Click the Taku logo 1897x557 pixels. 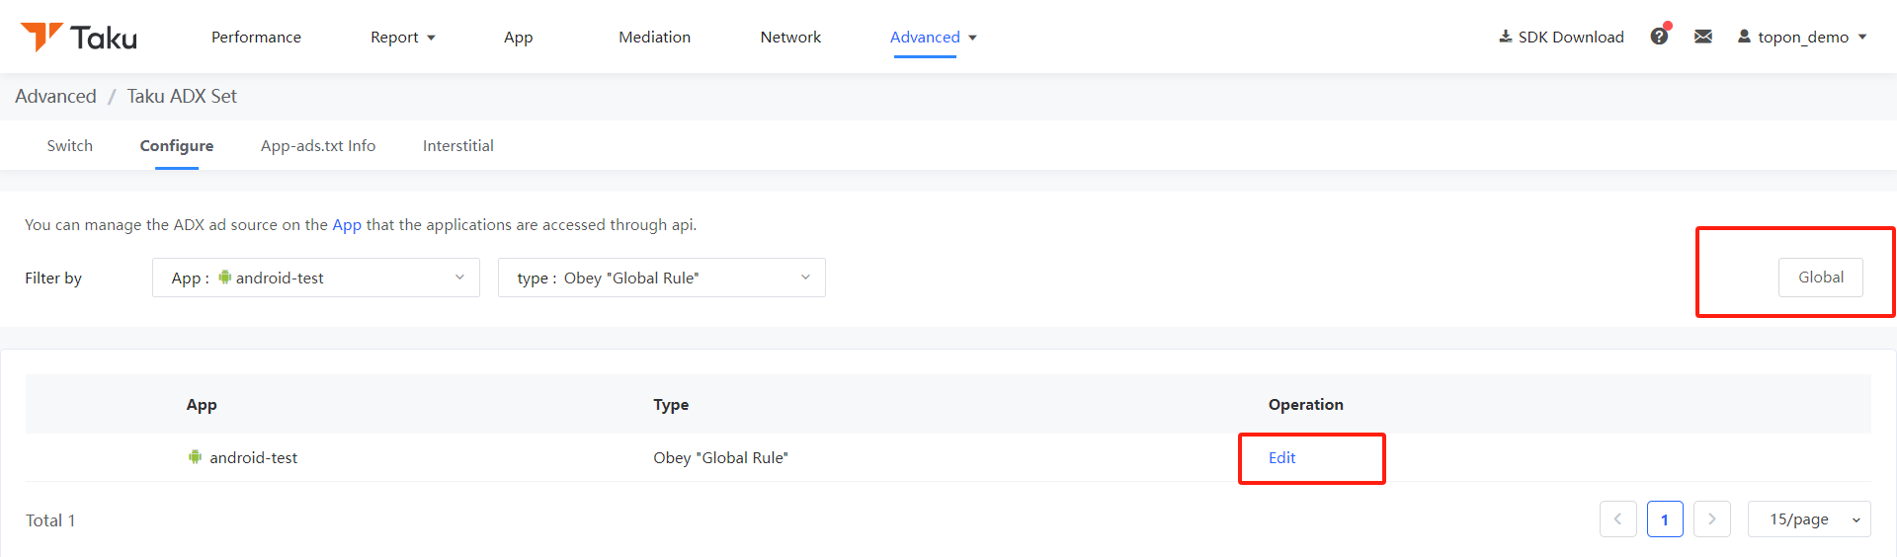click(79, 37)
